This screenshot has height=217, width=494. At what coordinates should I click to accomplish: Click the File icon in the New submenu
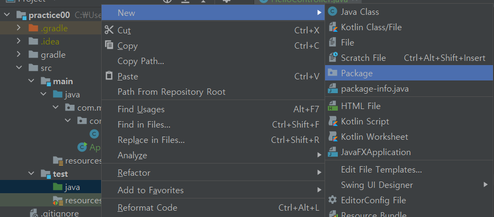point(333,42)
